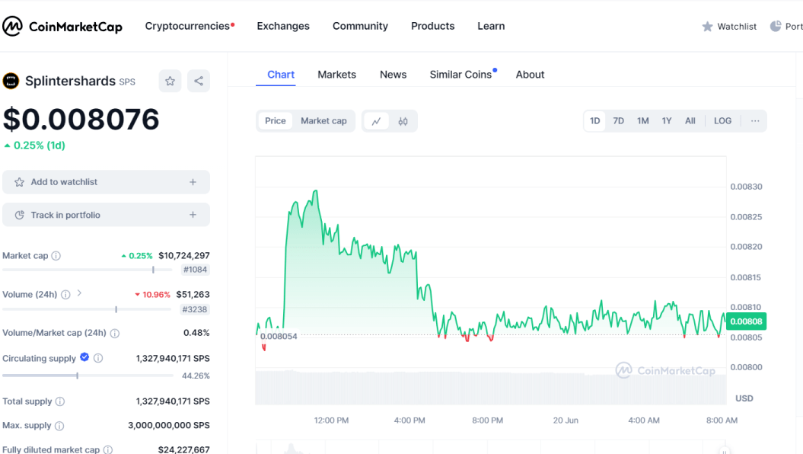803x454 pixels.
Task: Set chart range to All
Action: 690,121
